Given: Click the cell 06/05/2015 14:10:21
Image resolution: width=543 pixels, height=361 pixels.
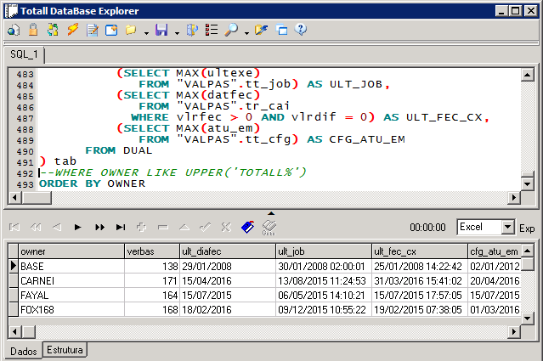Looking at the screenshot, I should click(324, 296).
